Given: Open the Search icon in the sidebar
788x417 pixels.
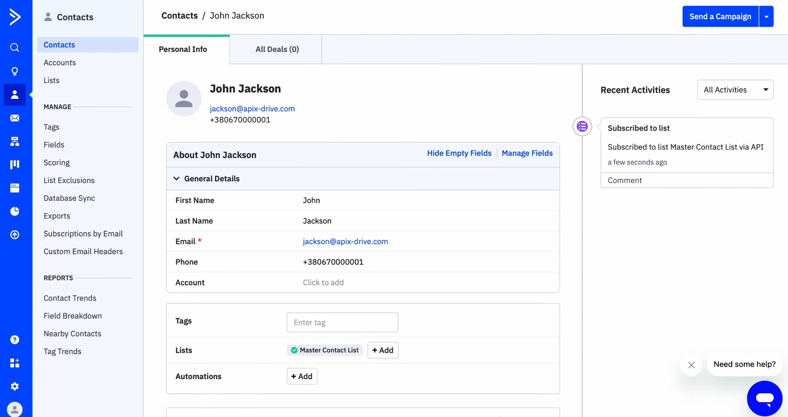Looking at the screenshot, I should point(15,47).
